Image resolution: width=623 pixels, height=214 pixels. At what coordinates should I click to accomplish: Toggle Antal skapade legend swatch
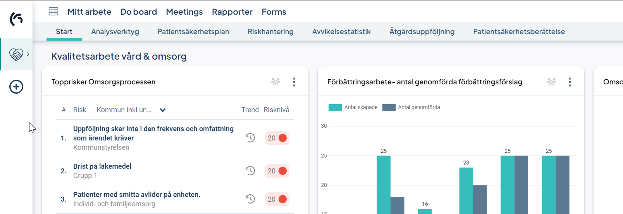point(335,108)
